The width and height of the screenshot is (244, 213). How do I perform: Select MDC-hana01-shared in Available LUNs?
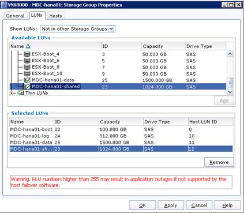118,87
